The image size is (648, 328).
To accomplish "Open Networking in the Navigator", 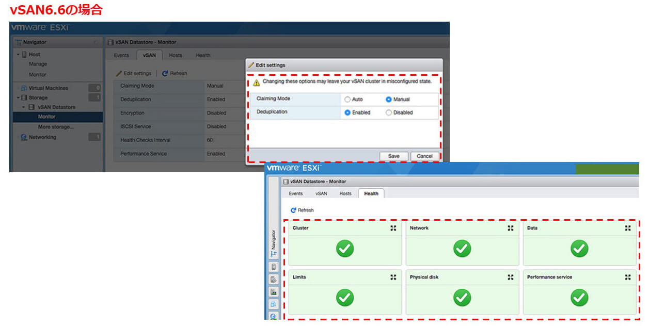I will [x=42, y=137].
